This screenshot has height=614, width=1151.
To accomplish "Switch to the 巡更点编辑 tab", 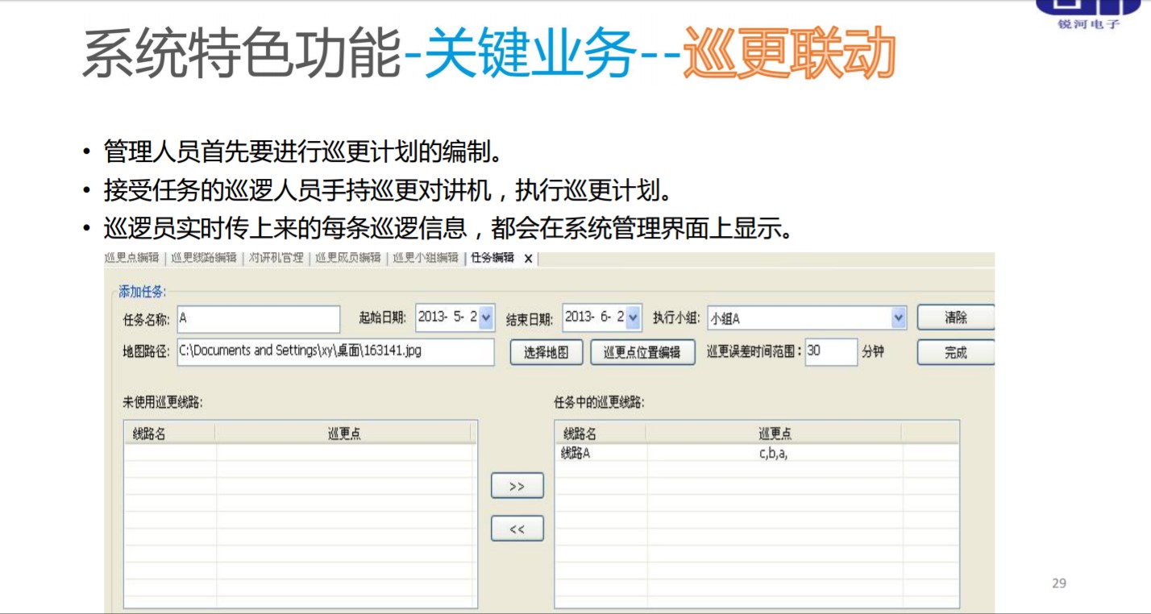I will [x=132, y=259].
